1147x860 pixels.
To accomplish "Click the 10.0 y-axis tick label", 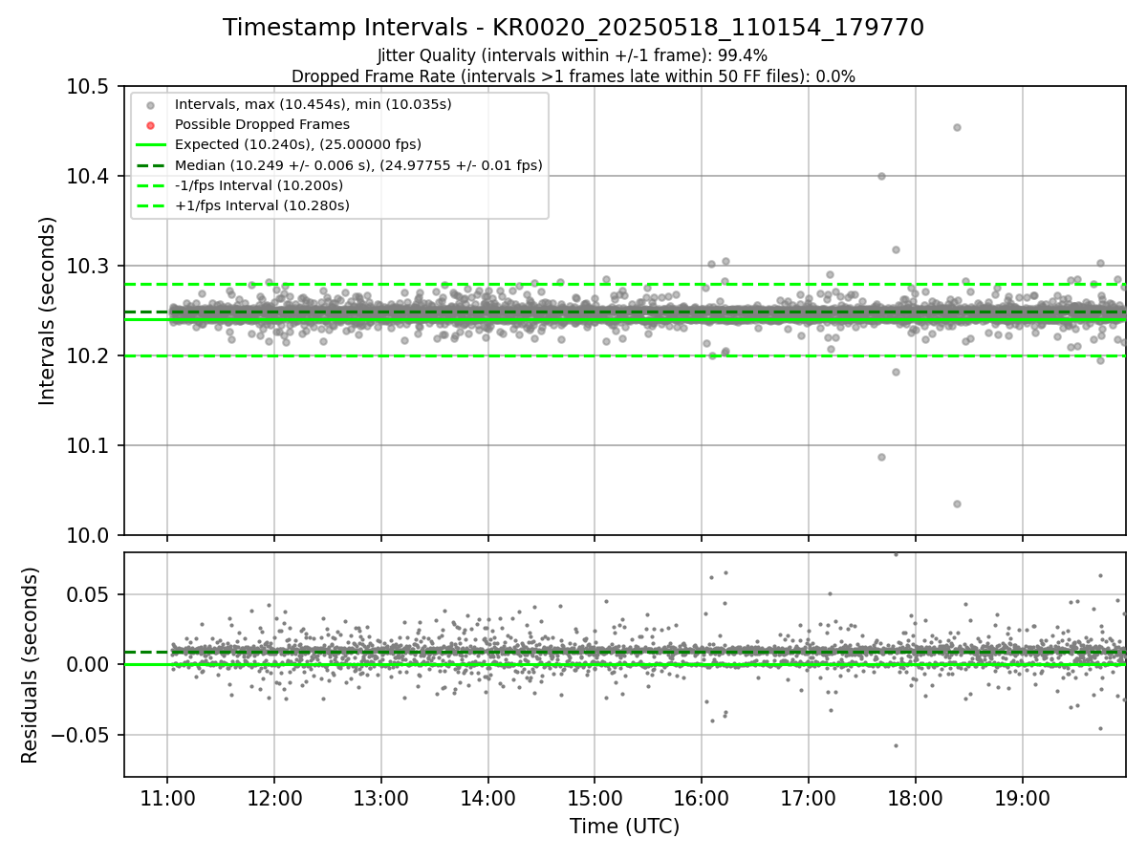I will (x=89, y=535).
